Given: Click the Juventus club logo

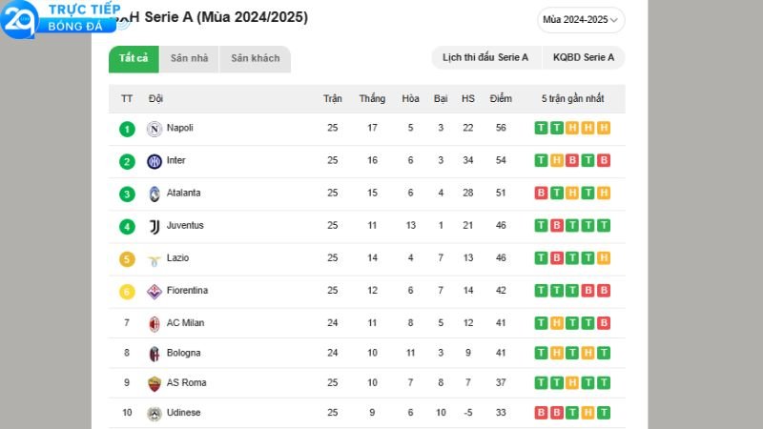Looking at the screenshot, I should pos(155,227).
